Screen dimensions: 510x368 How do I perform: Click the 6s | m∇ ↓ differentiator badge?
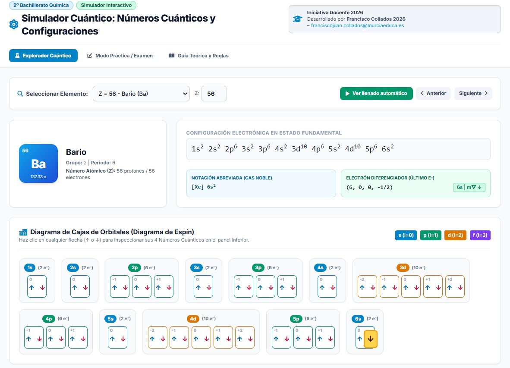(x=469, y=187)
